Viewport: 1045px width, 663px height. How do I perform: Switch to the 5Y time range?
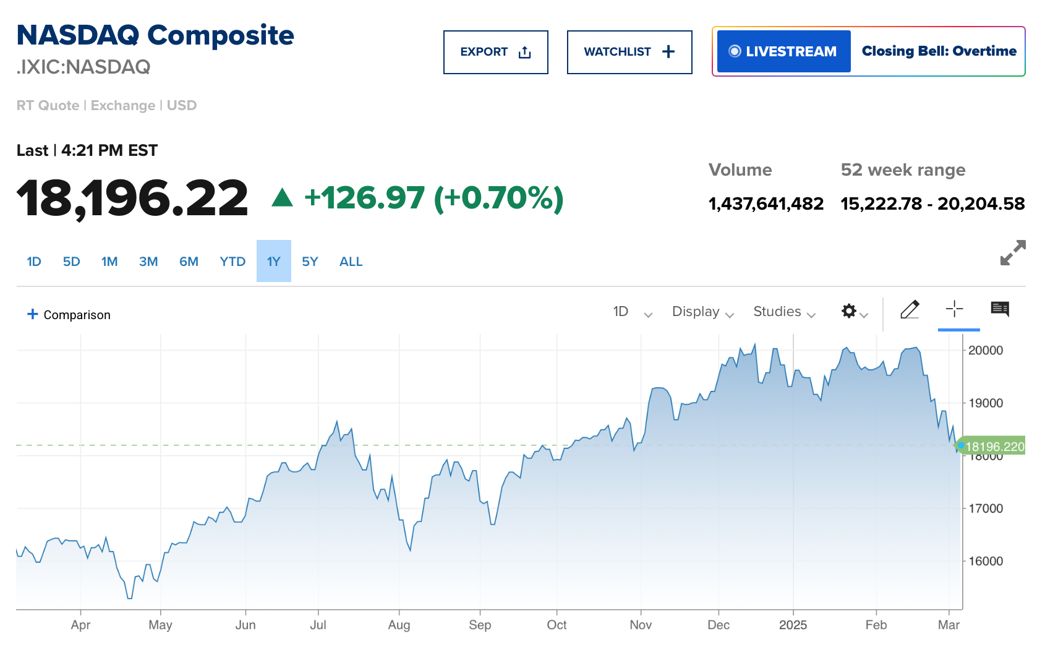pos(310,262)
